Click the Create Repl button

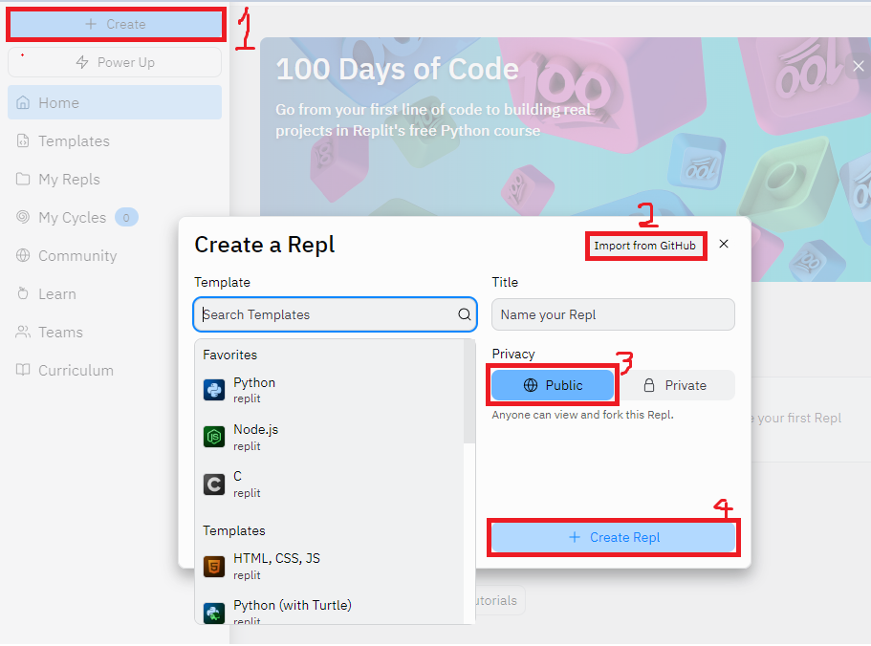[613, 537]
